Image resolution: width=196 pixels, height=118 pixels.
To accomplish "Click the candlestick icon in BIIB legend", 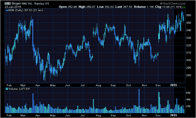I will click(x=7, y=10).
